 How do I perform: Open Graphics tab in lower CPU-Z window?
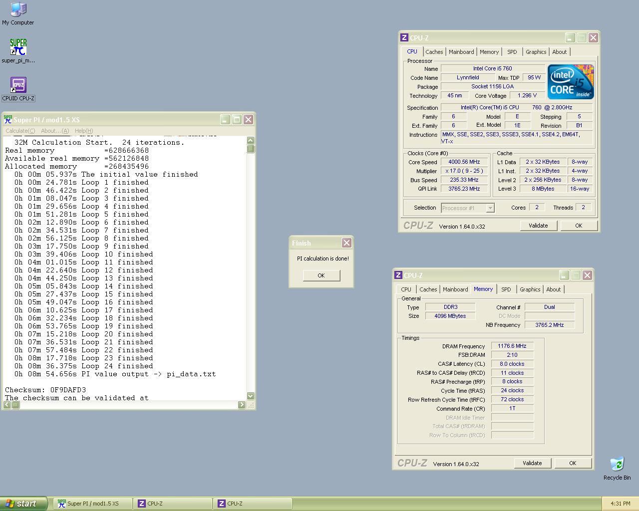tap(530, 289)
